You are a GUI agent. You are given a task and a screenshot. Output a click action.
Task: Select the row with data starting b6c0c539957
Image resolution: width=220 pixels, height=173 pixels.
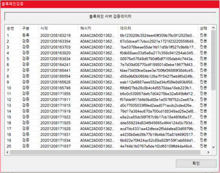coord(108,94)
